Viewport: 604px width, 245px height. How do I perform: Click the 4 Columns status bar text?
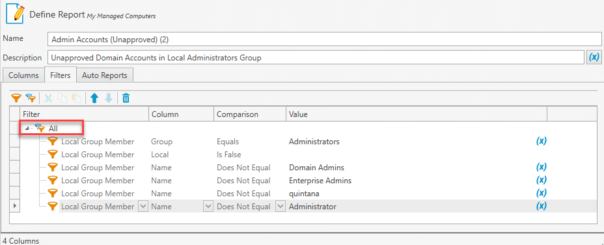click(x=21, y=241)
